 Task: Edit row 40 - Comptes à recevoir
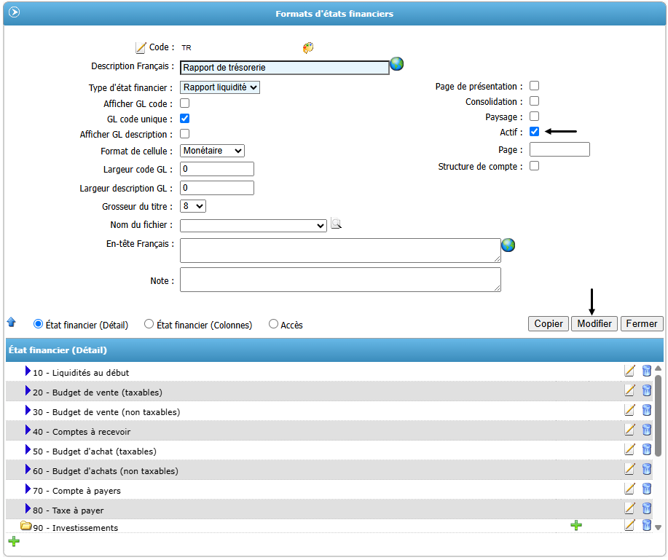pyautogui.click(x=629, y=430)
